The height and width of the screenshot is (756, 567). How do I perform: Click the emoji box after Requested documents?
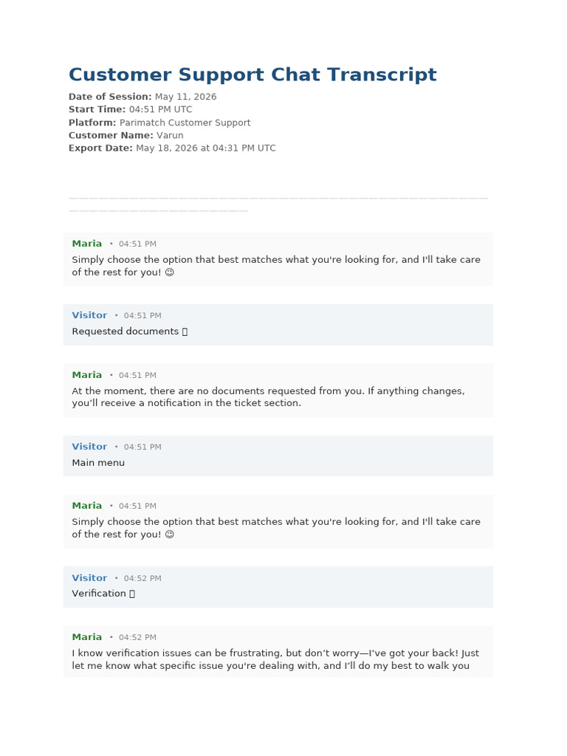(x=185, y=331)
